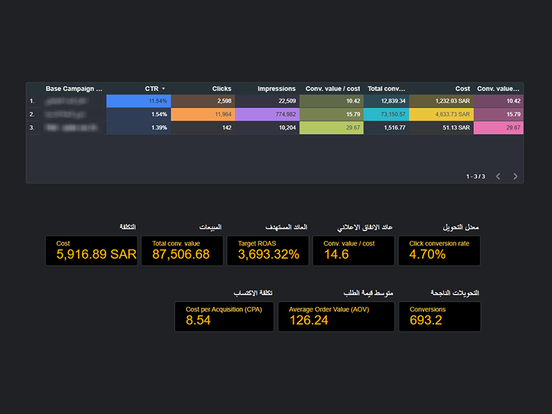Select the 11,964 clicks cell
The image size is (552, 414).
click(x=202, y=115)
